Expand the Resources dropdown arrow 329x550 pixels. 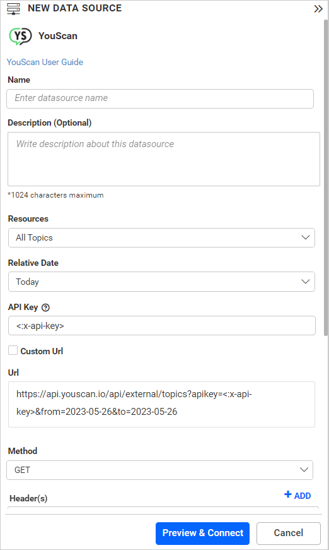(x=305, y=237)
